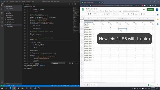Open the Extensions view in VS Code
The height and width of the screenshot is (90, 160).
point(2,22)
